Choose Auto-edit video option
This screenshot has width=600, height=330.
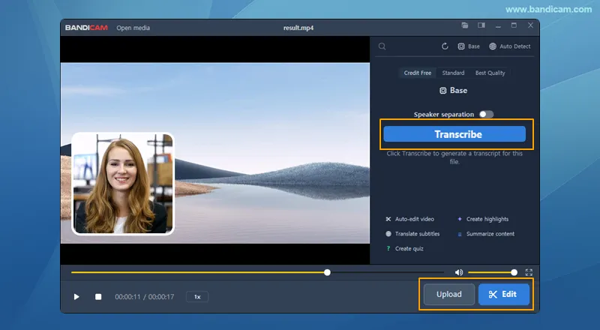click(409, 219)
